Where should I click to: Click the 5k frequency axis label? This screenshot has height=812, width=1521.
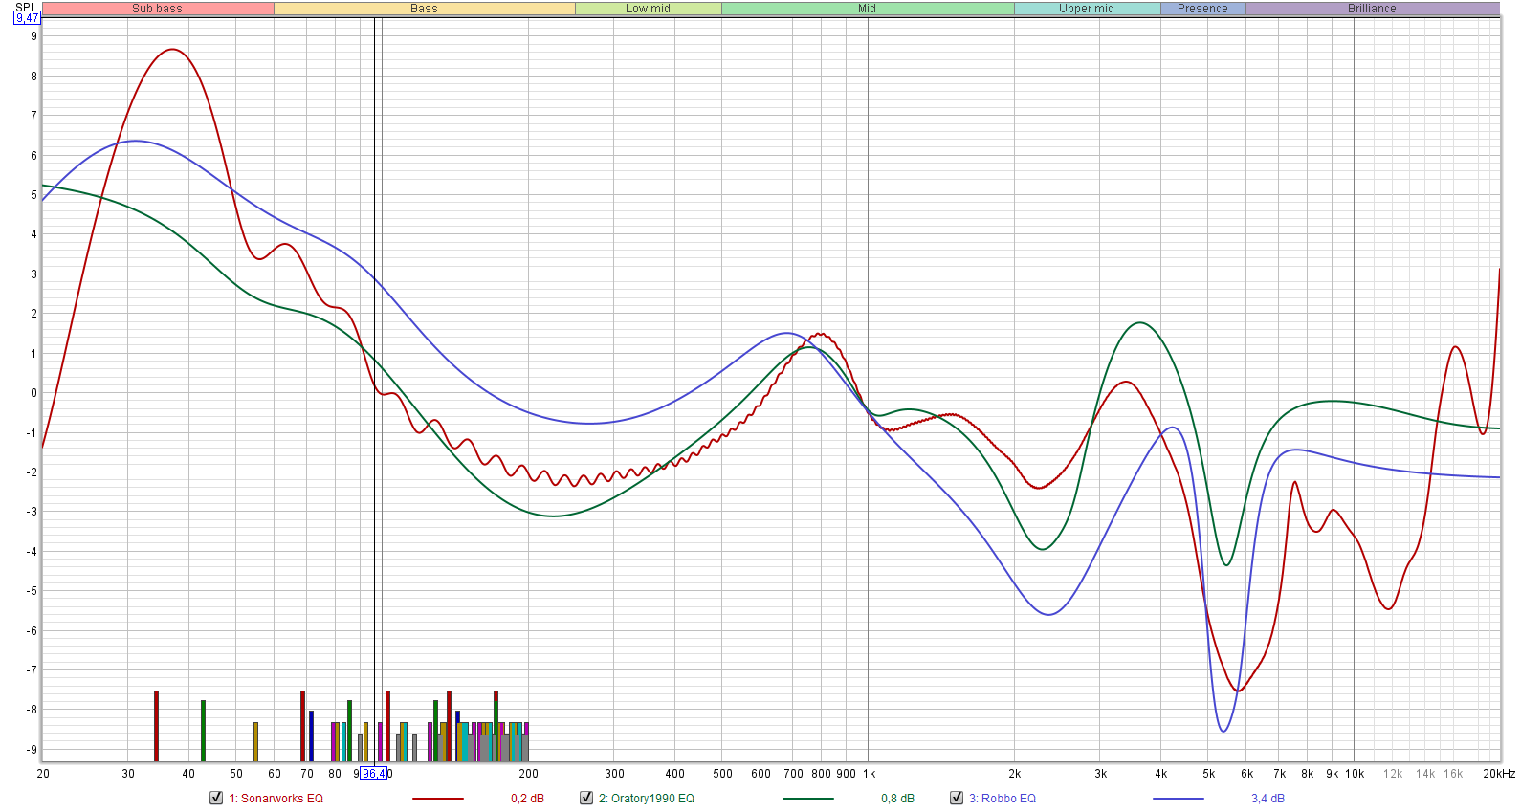[1208, 774]
